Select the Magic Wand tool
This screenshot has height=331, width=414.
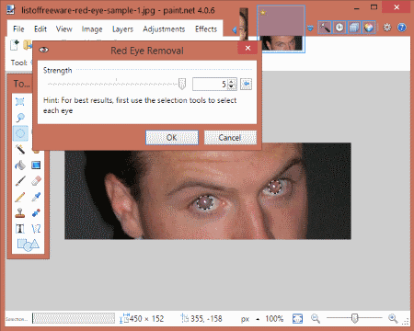click(x=20, y=149)
